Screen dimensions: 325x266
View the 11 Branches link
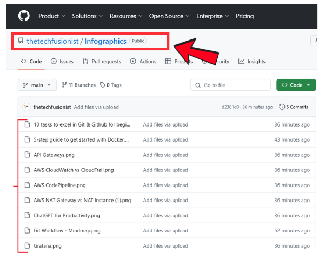pos(78,85)
